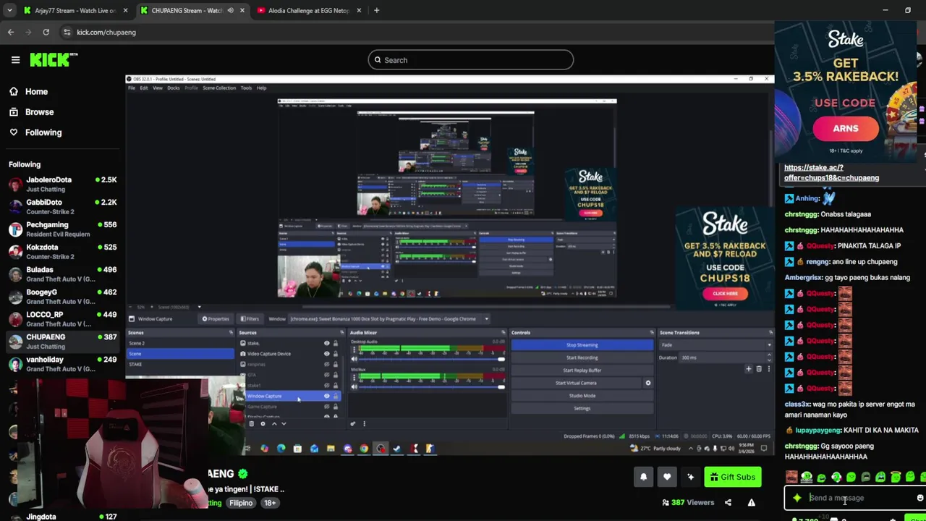Viewport: 926px width, 521px height.
Task: Mute Mic/Aux speaker icon in OBS
Action: tap(354, 386)
